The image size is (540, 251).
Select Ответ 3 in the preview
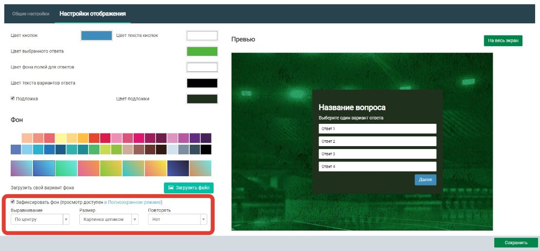(x=378, y=154)
